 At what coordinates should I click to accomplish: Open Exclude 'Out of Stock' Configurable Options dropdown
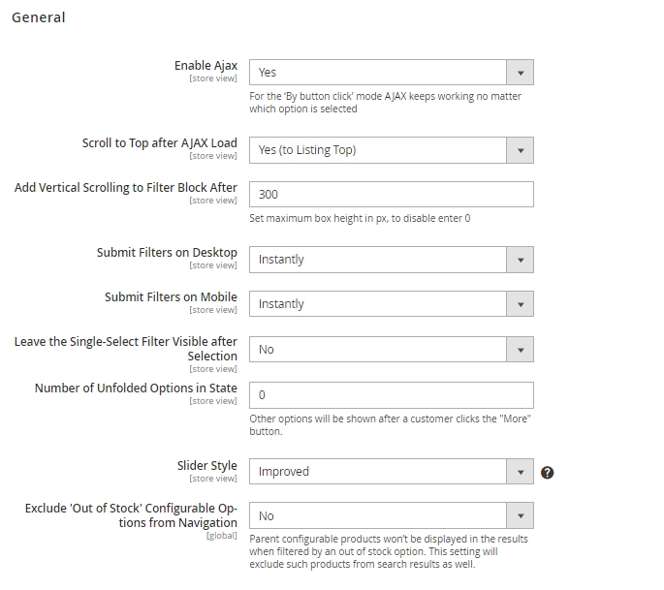coord(392,516)
